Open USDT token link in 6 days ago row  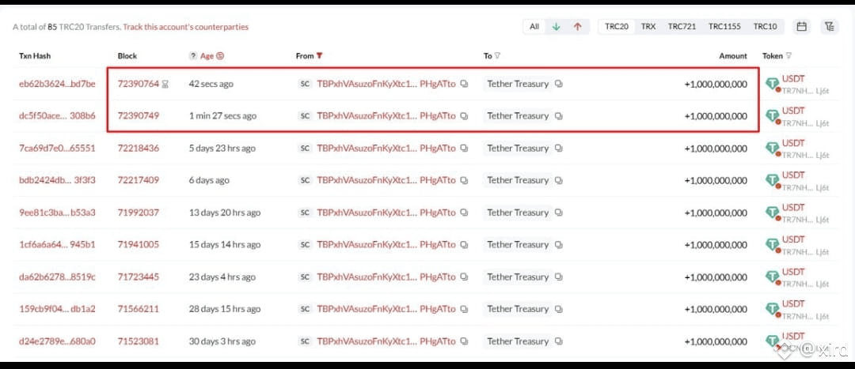click(x=793, y=175)
